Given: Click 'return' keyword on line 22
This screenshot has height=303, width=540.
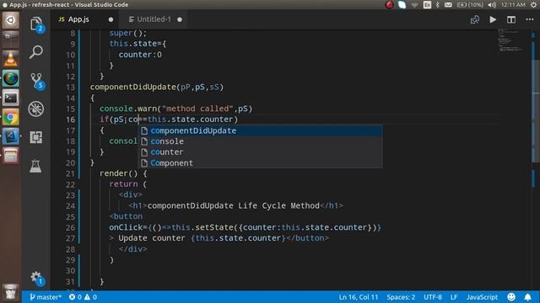Looking at the screenshot, I should click(x=123, y=184).
